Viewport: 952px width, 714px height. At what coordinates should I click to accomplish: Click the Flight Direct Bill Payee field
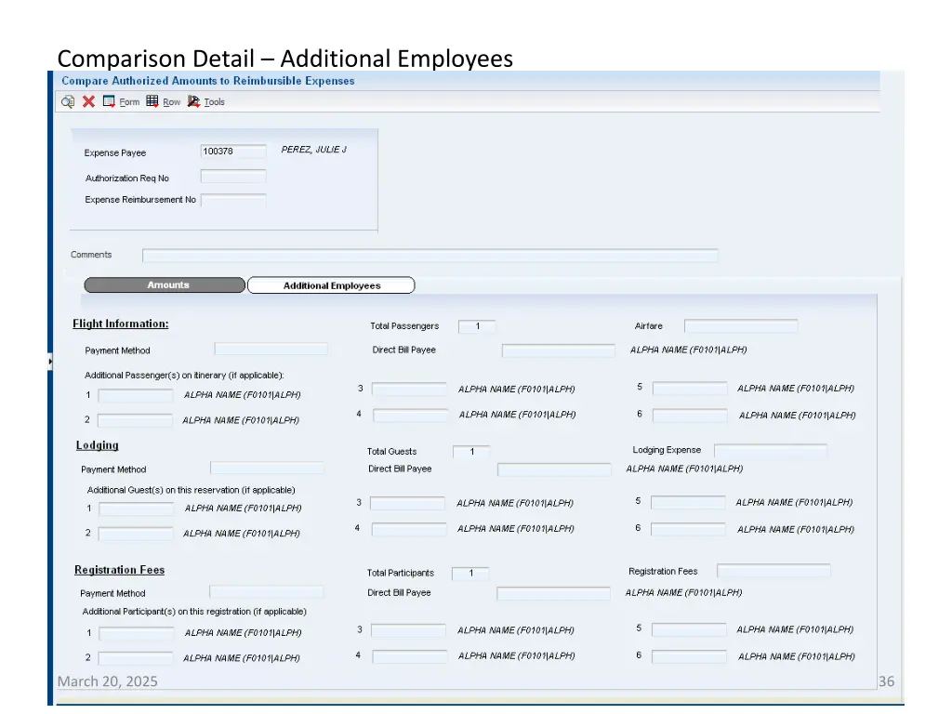(558, 350)
